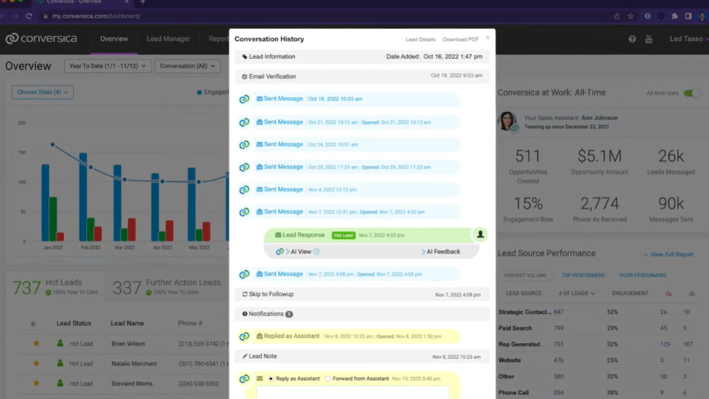Toggle the star for Brian Wilson
The width and height of the screenshot is (709, 399).
coord(36,344)
